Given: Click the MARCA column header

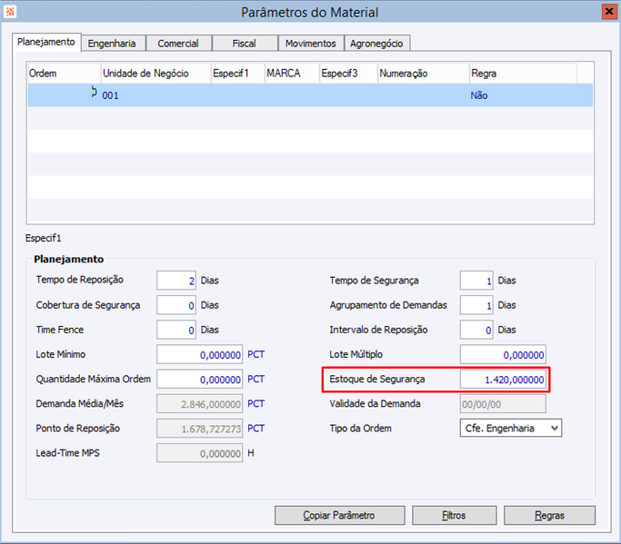Looking at the screenshot, I should pyautogui.click(x=292, y=74).
